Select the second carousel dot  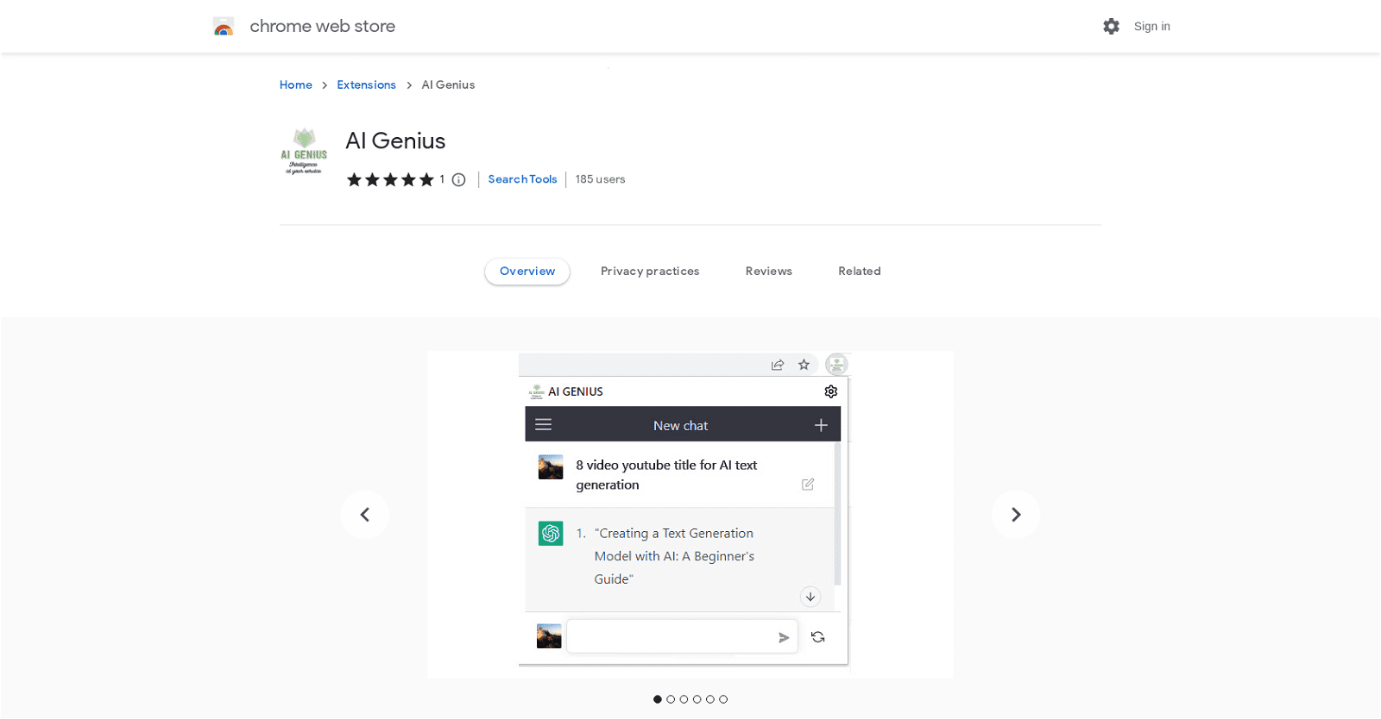pos(671,699)
